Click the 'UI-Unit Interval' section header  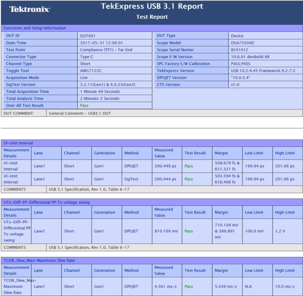(x=18, y=143)
